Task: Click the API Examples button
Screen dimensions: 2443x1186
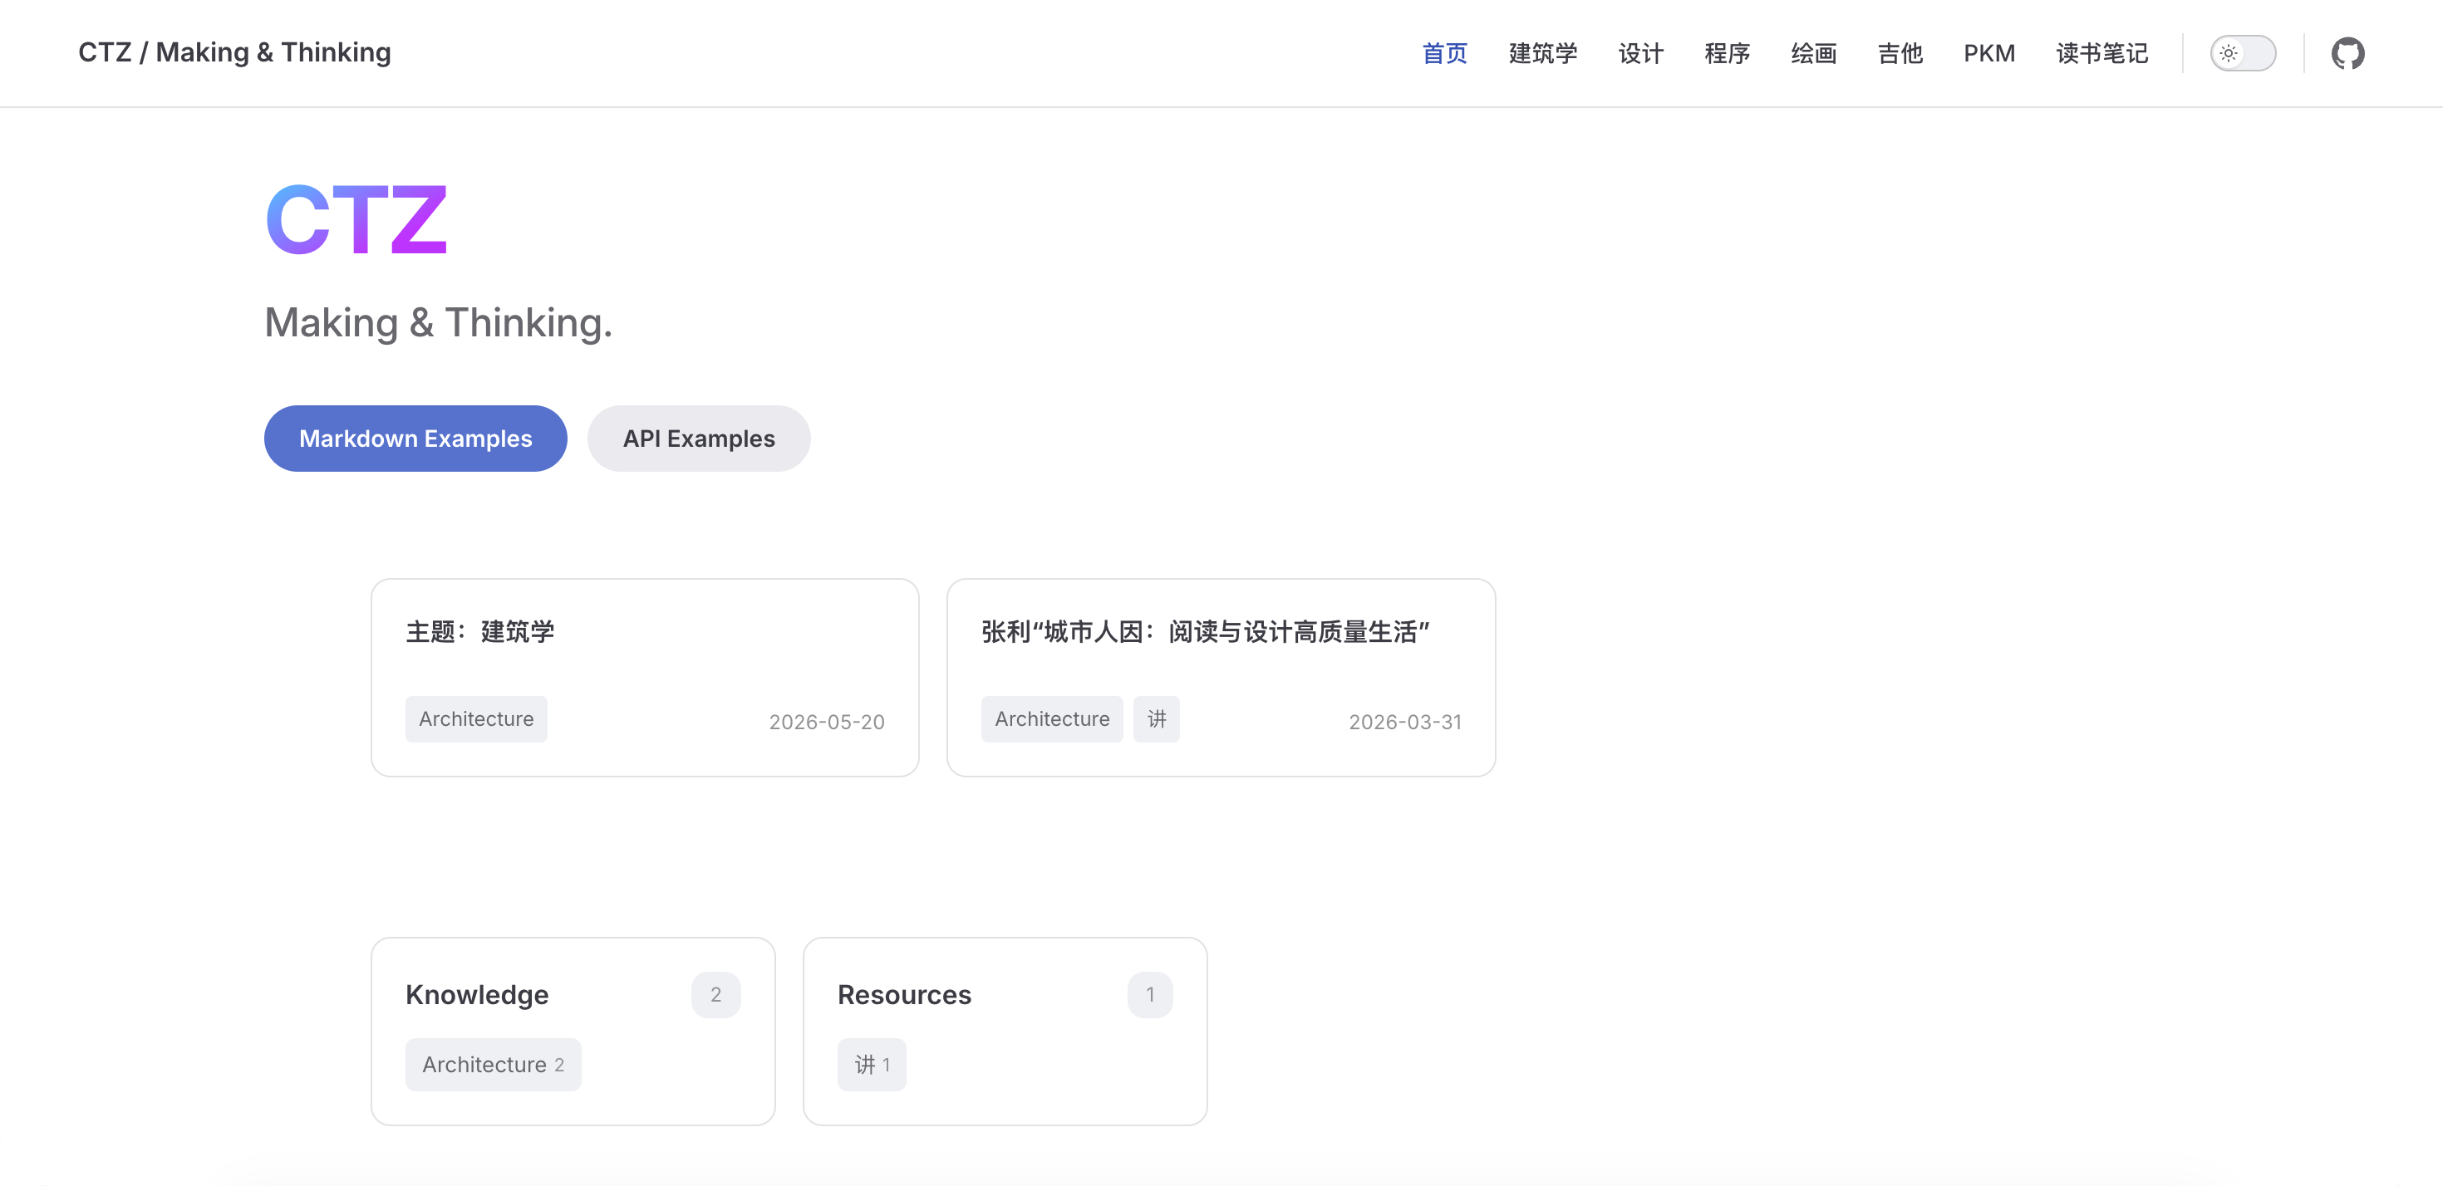Action: coord(699,438)
